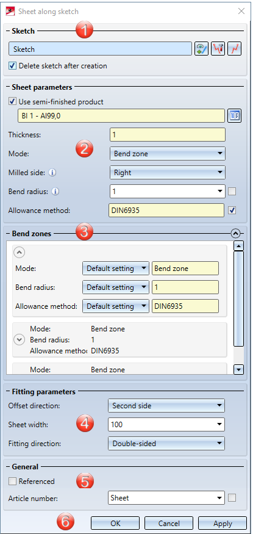253x534 pixels.
Task: Click the Thickness input field
Action: 167,134
